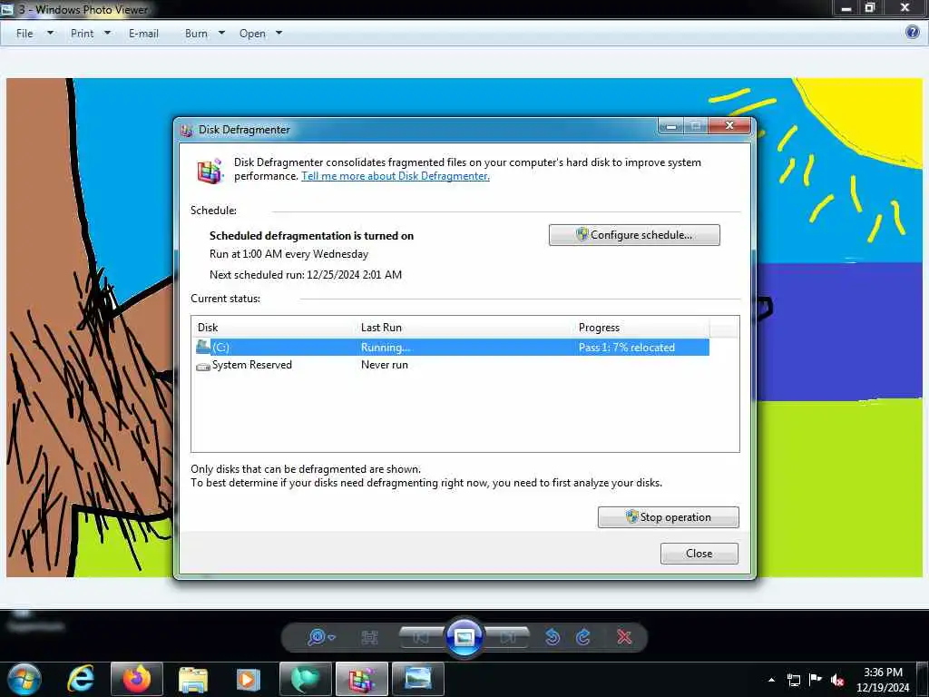Image resolution: width=929 pixels, height=697 pixels.
Task: Close the Disk Defragmenter dialog with Close button
Action: pos(699,554)
